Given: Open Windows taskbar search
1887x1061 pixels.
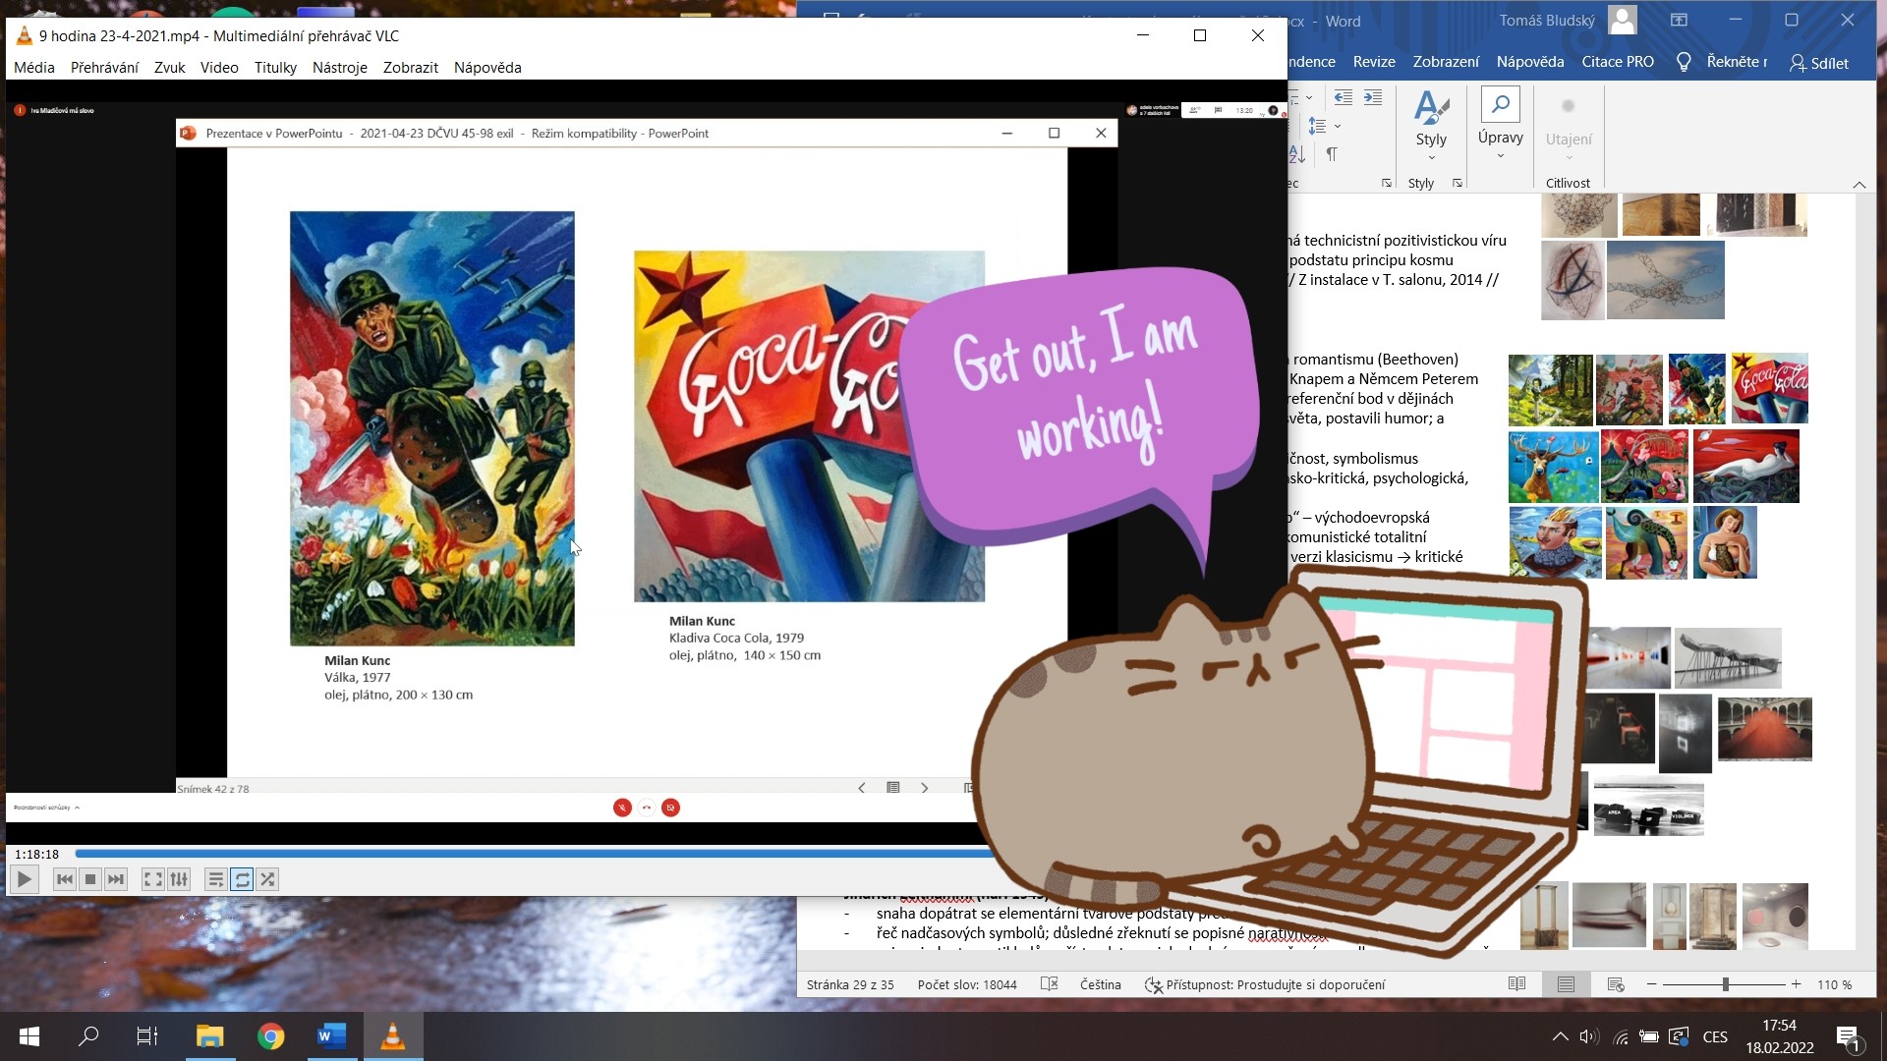Looking at the screenshot, I should coord(88,1036).
